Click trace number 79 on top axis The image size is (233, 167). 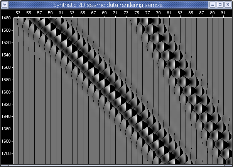159,13
